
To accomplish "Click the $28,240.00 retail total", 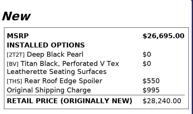I will [x=162, y=101].
